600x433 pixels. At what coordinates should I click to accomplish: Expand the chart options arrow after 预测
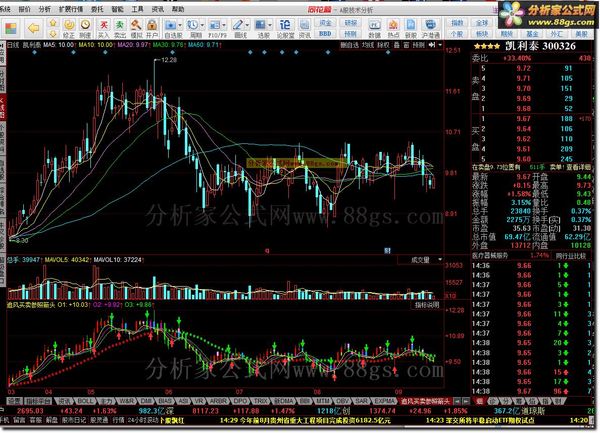[440, 45]
